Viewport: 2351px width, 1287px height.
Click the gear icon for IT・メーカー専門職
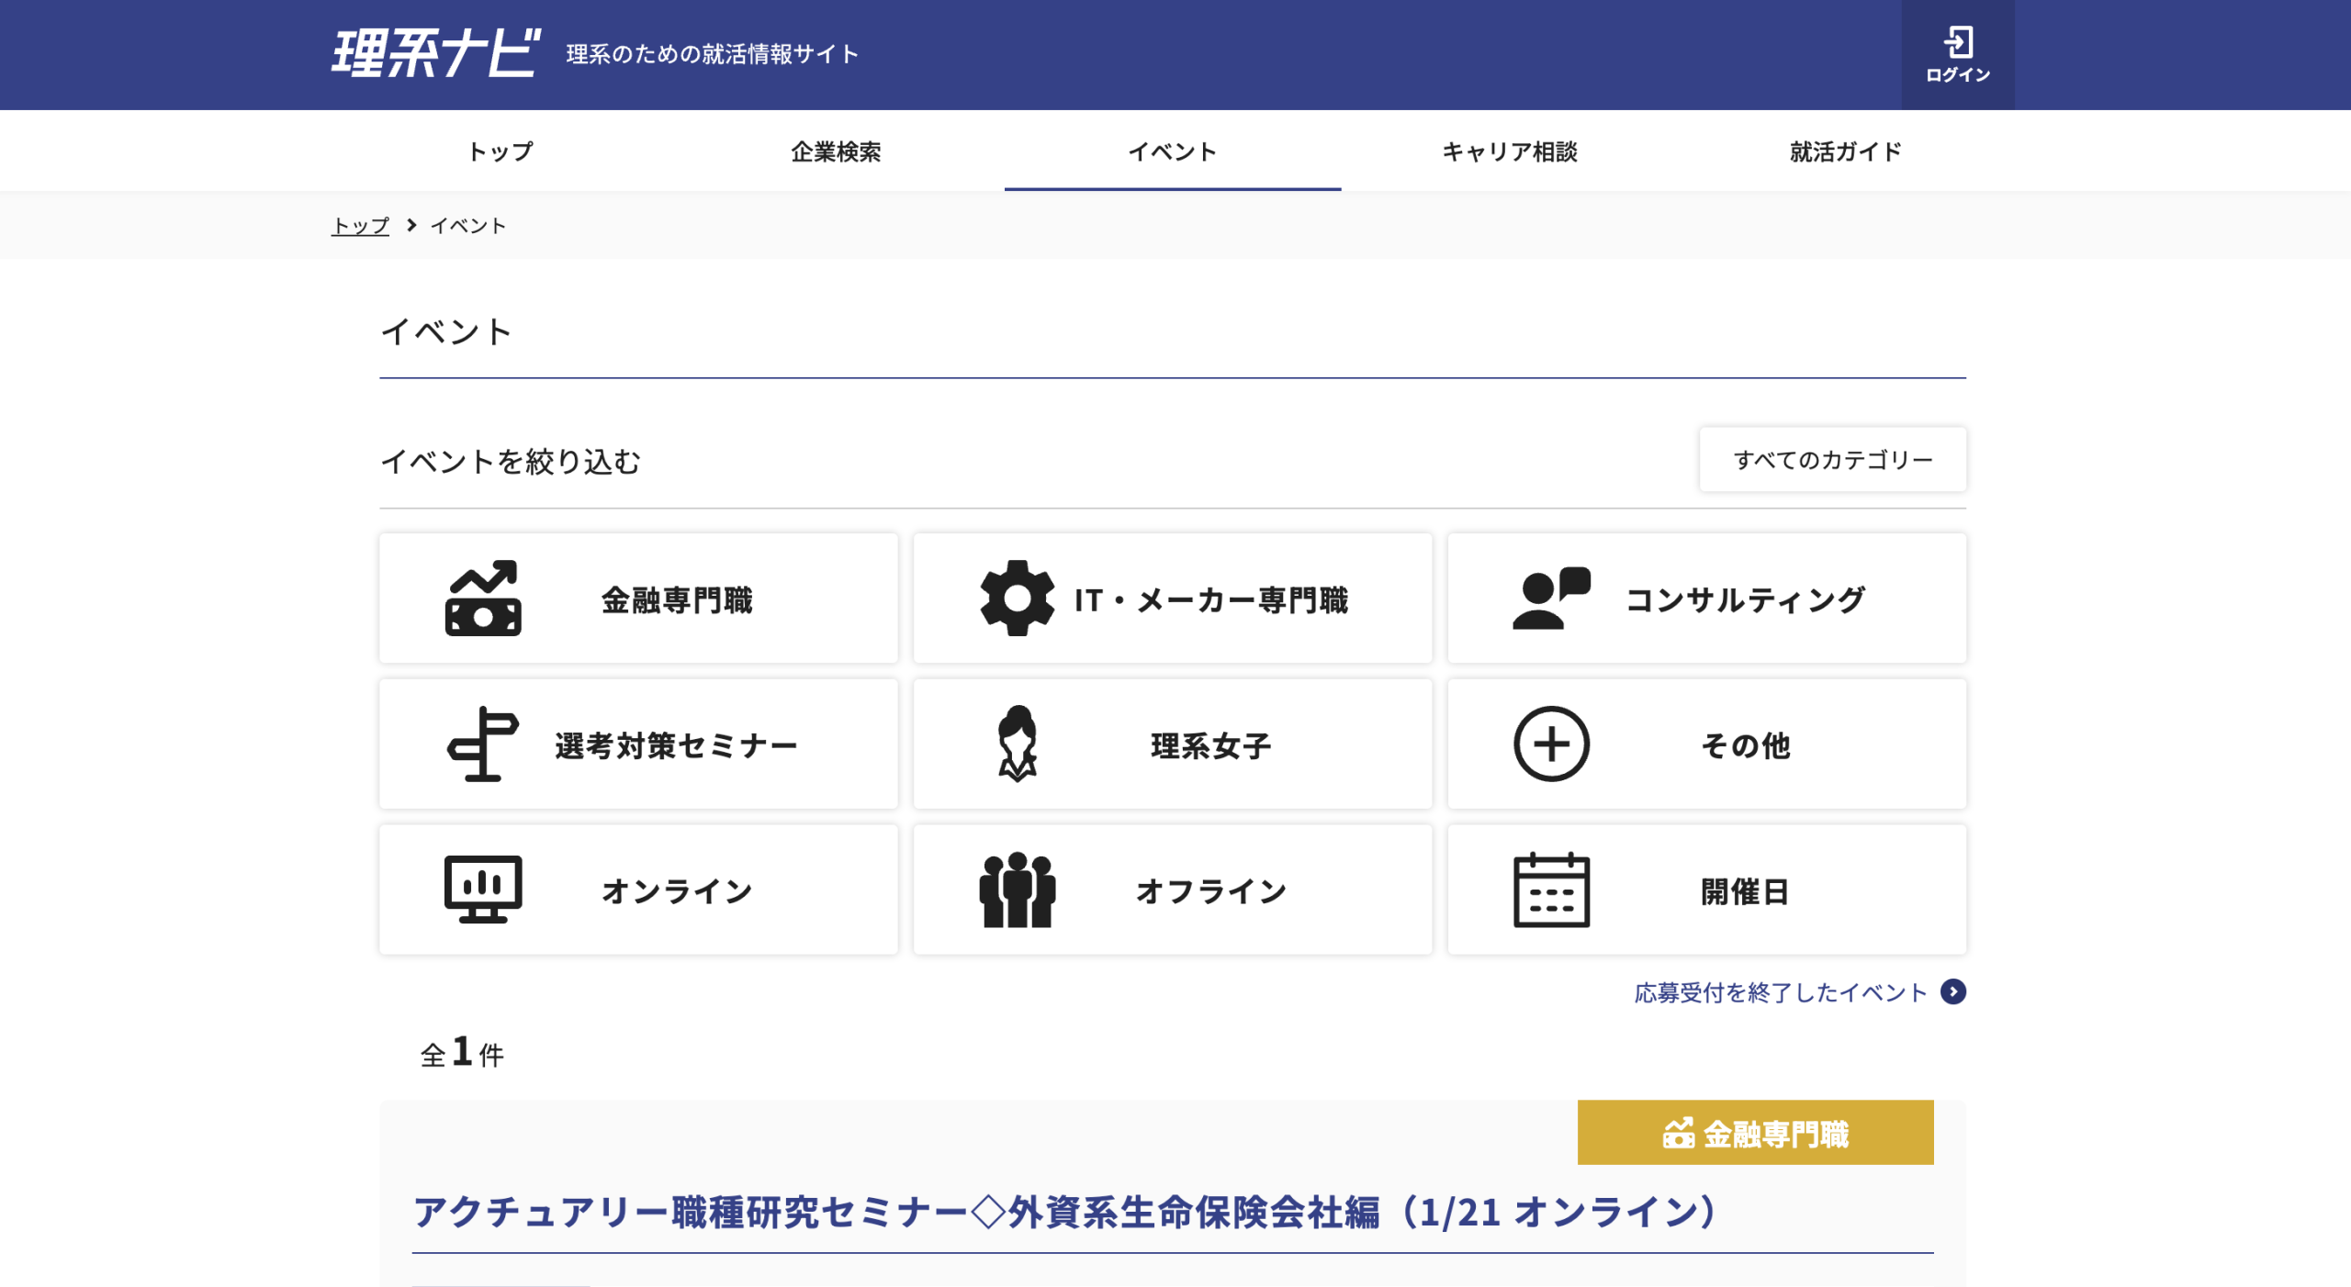[x=1017, y=599]
